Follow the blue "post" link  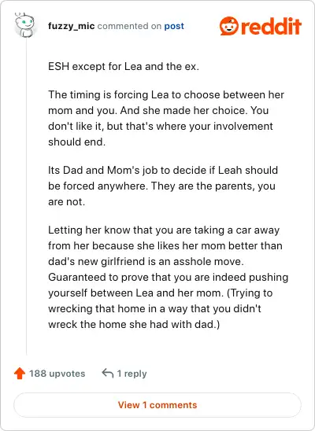[x=174, y=26]
